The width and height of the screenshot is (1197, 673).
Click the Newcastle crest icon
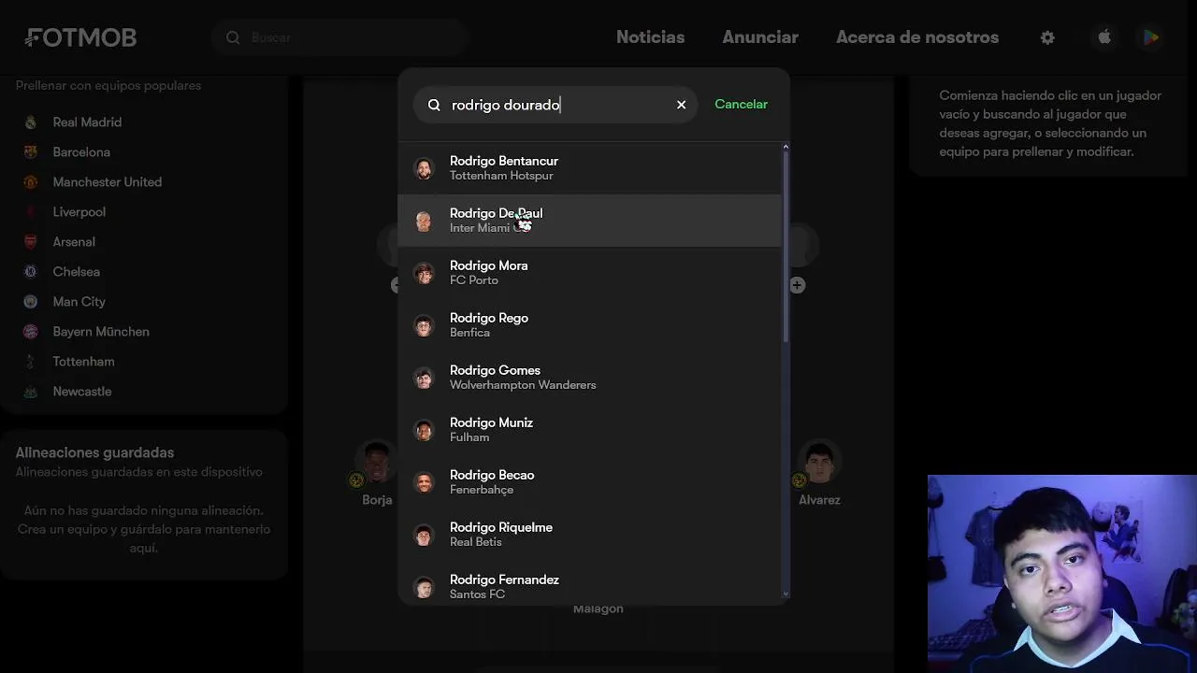tap(31, 392)
